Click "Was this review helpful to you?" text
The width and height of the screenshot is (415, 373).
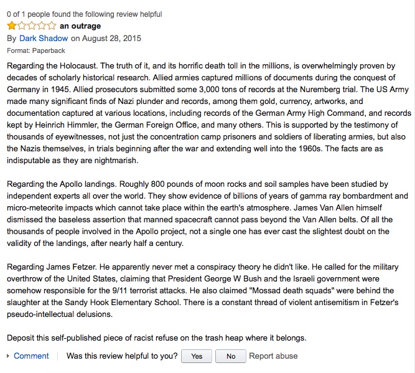(122, 356)
